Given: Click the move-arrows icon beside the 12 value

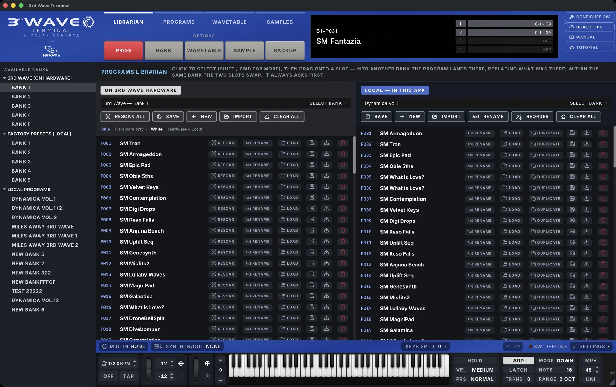Looking at the screenshot, I should (181, 364).
